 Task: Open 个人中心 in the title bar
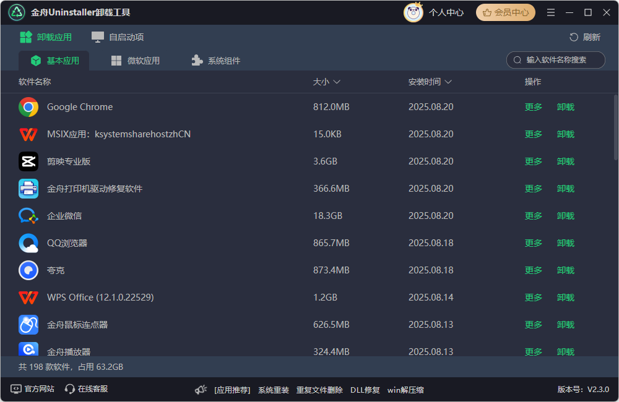click(446, 12)
